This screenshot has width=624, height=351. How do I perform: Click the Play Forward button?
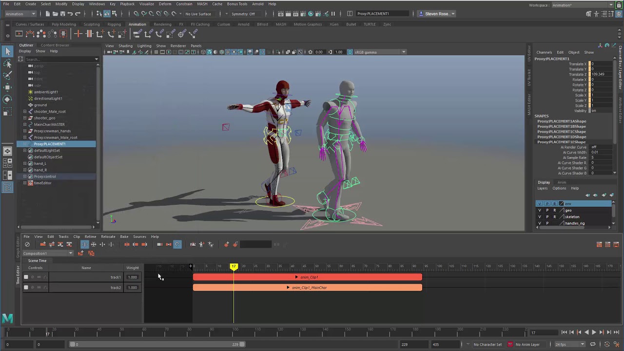pyautogui.click(x=594, y=332)
